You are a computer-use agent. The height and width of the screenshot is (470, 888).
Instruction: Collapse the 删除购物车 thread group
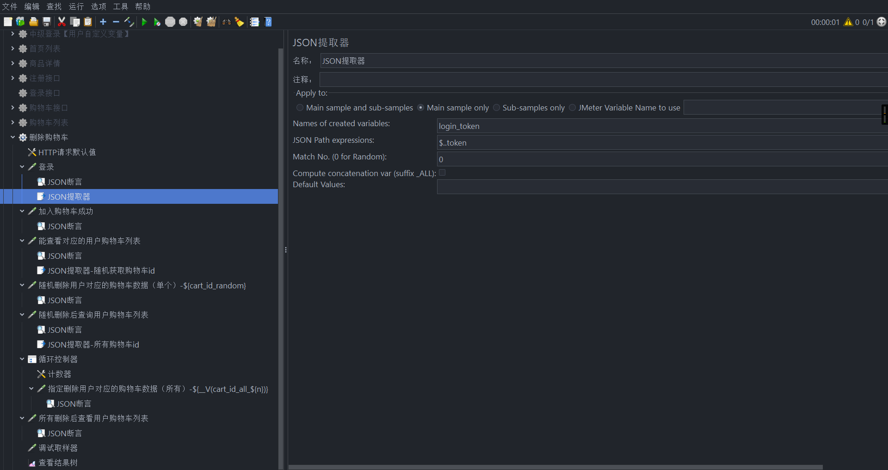coord(13,137)
